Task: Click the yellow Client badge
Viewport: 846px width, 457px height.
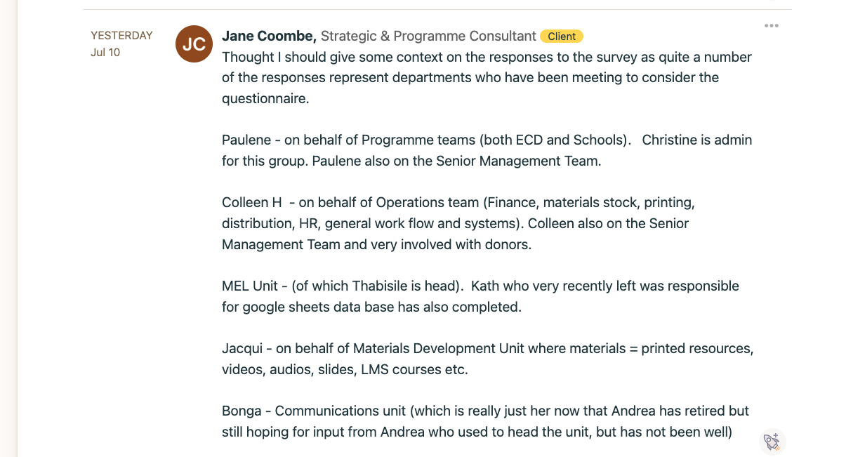Action: [562, 37]
